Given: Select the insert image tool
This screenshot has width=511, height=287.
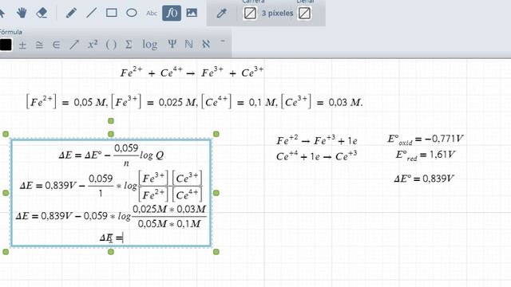Looking at the screenshot, I should pos(192,13).
